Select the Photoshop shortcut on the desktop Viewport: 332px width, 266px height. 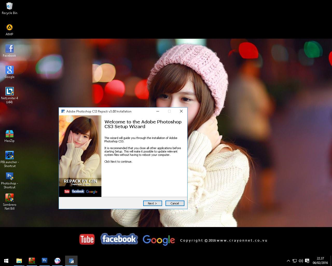point(10,181)
